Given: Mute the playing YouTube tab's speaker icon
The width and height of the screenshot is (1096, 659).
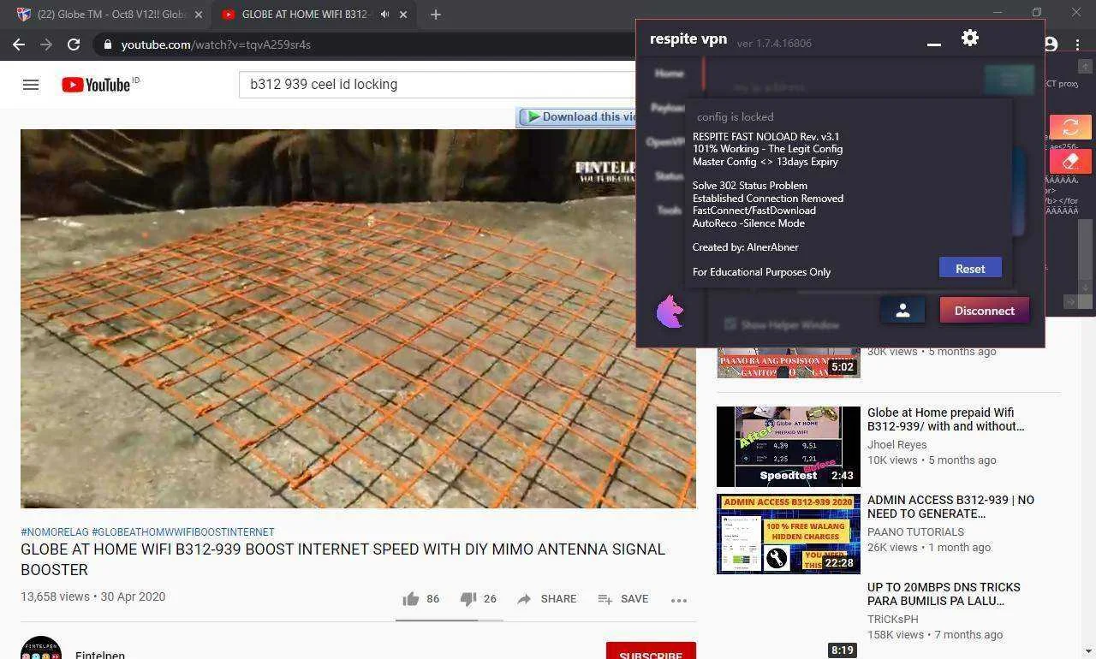Looking at the screenshot, I should (x=385, y=15).
